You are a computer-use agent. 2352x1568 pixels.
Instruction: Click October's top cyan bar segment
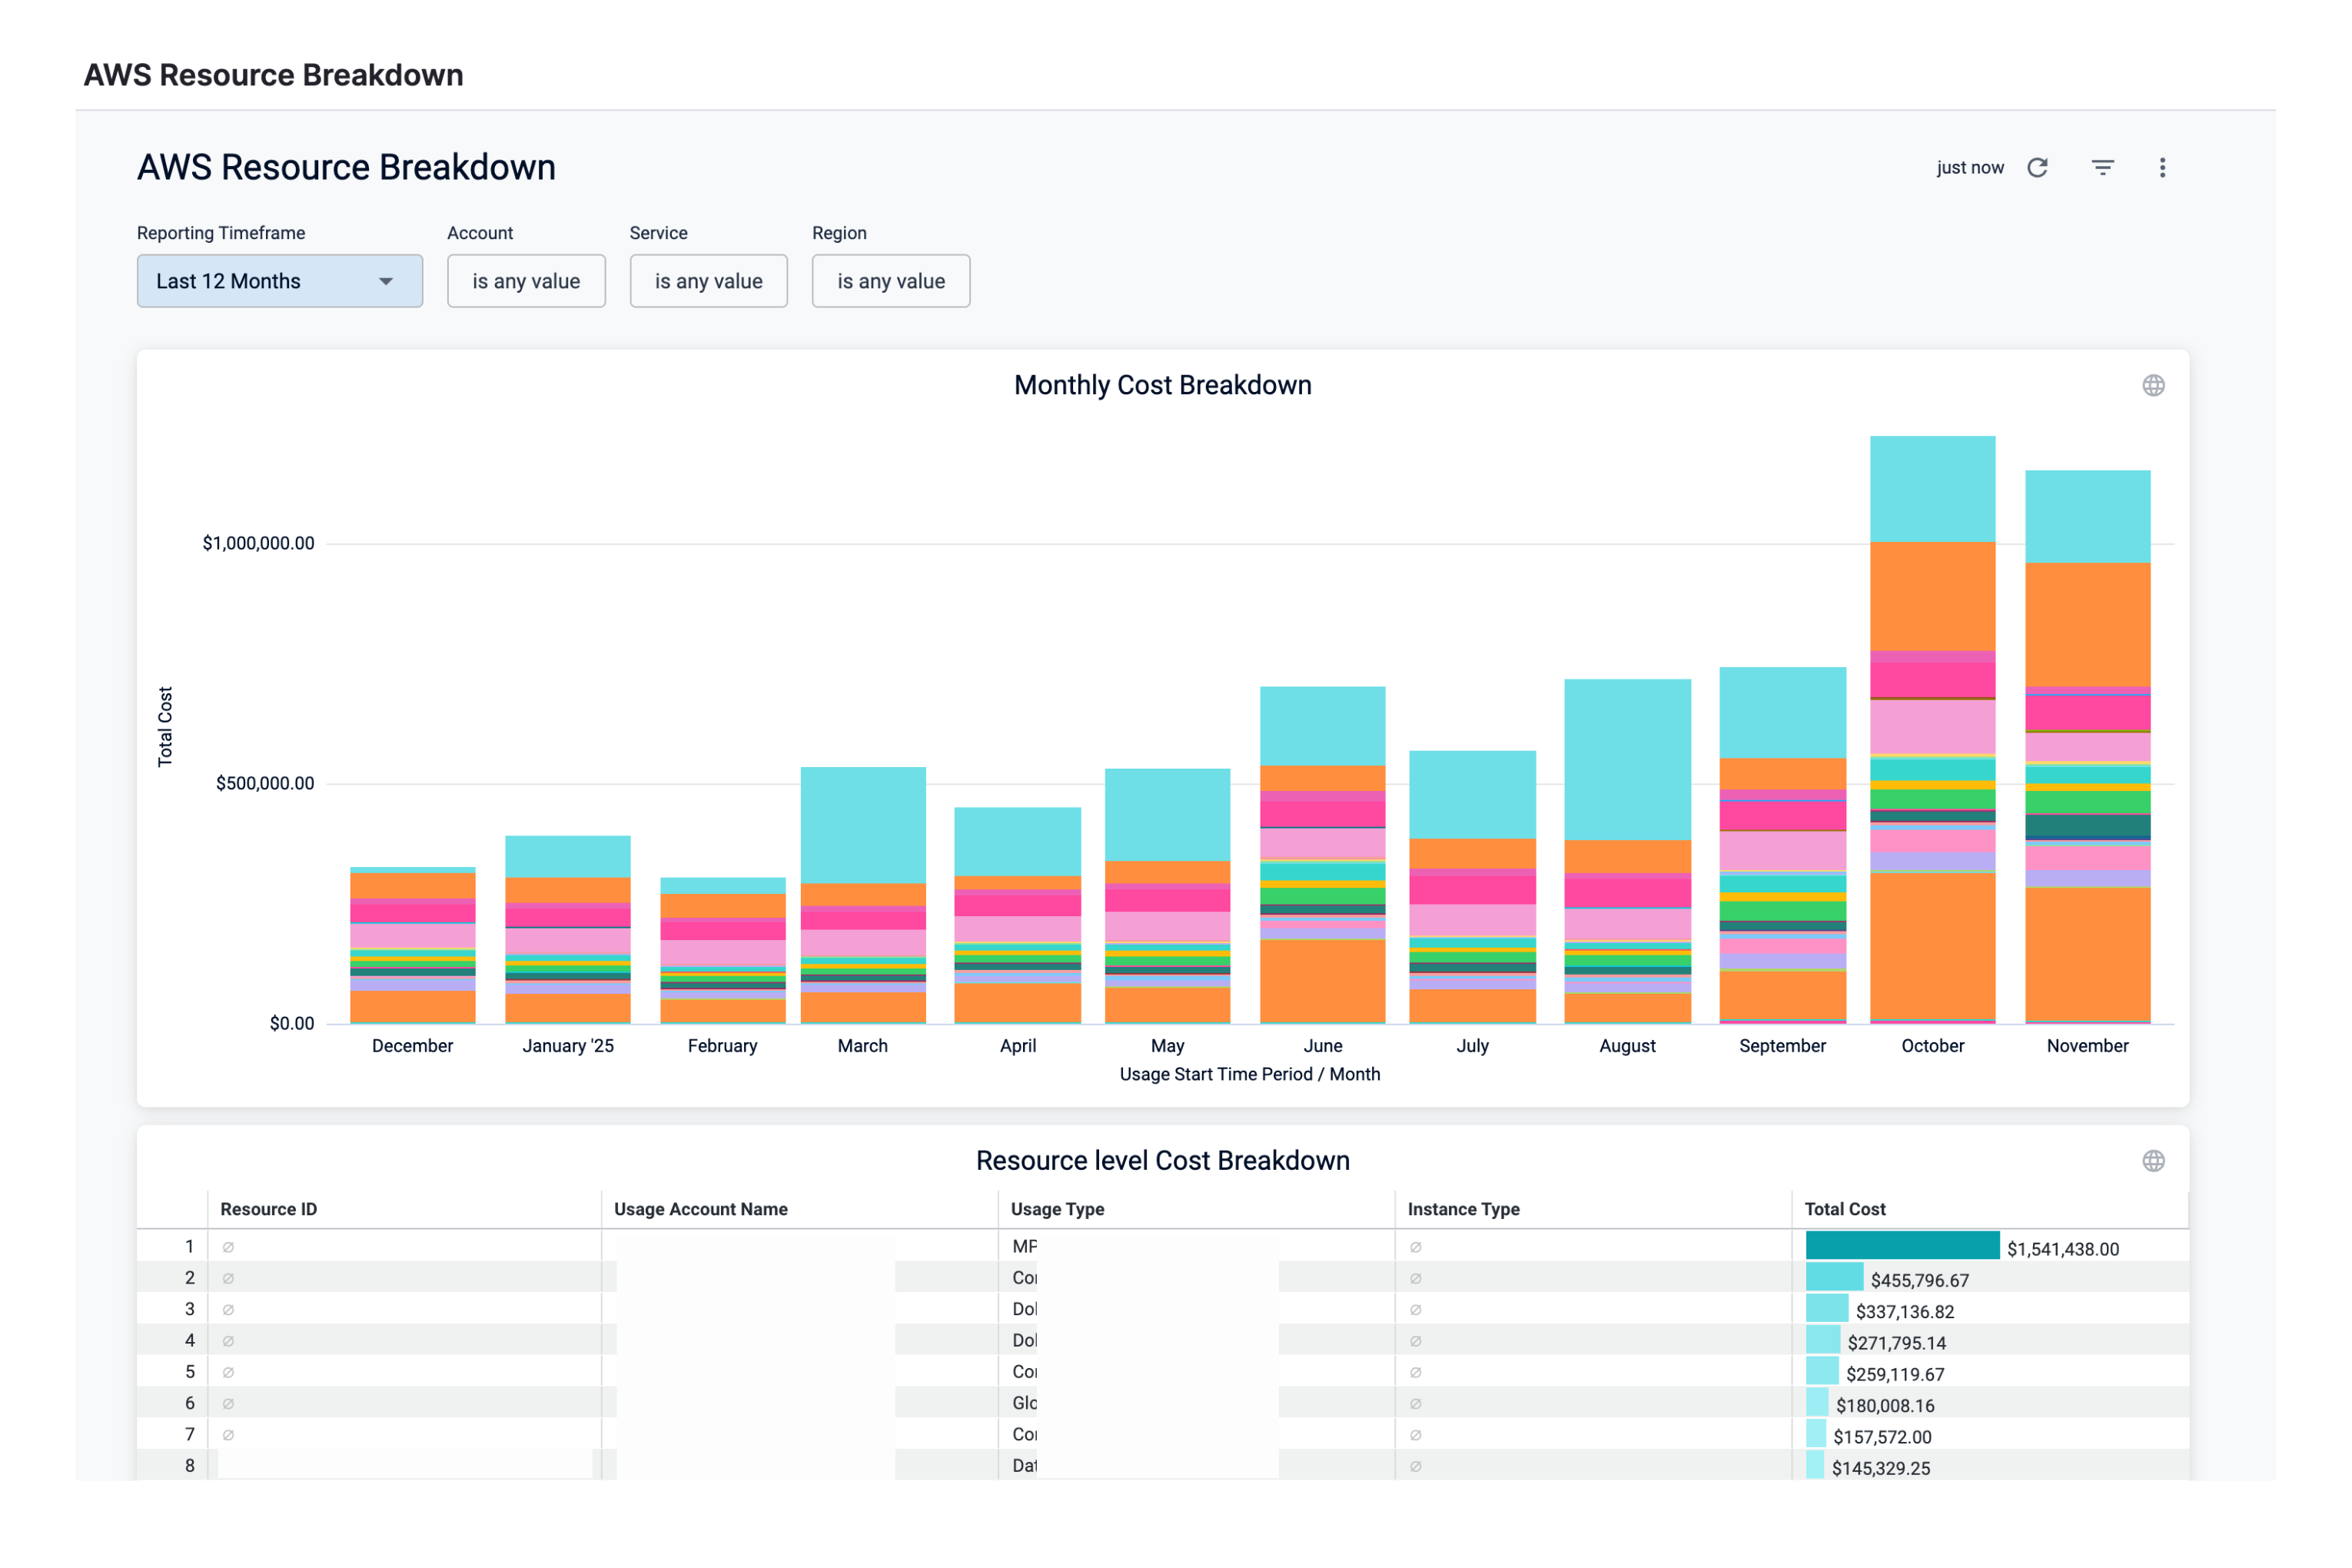tap(1932, 489)
